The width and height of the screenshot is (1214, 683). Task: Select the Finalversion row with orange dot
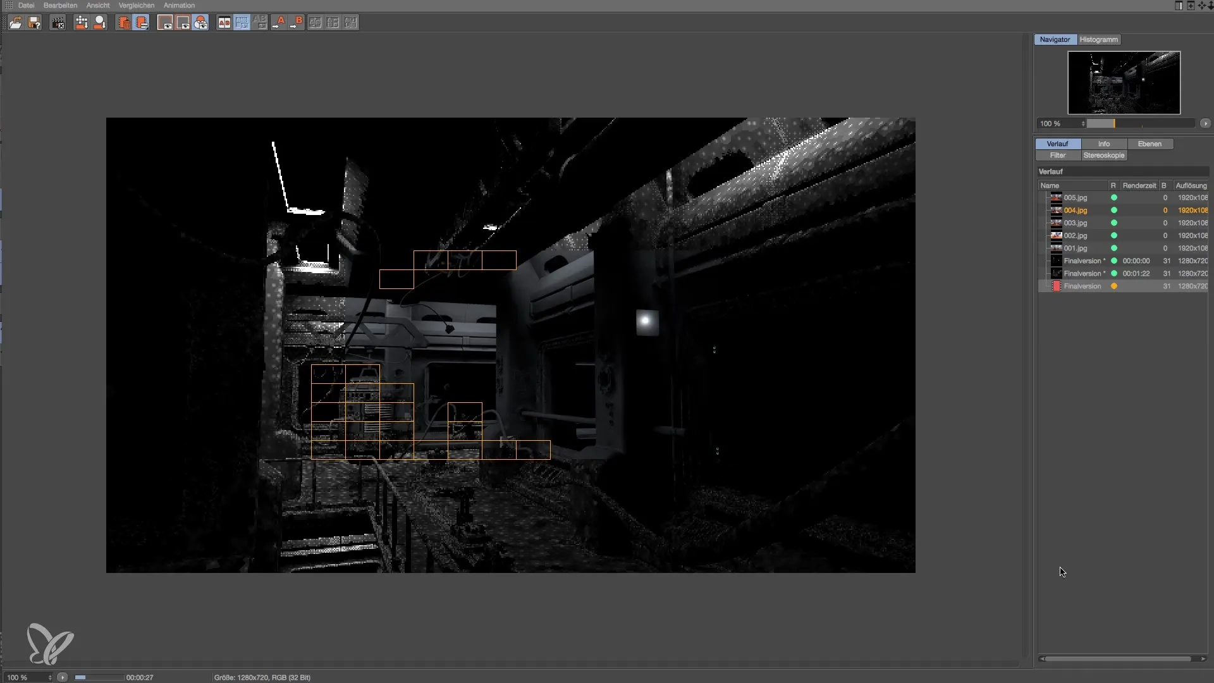[1124, 286]
